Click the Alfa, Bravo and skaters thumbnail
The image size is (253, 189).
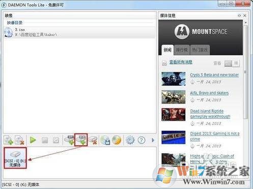pos(174,97)
